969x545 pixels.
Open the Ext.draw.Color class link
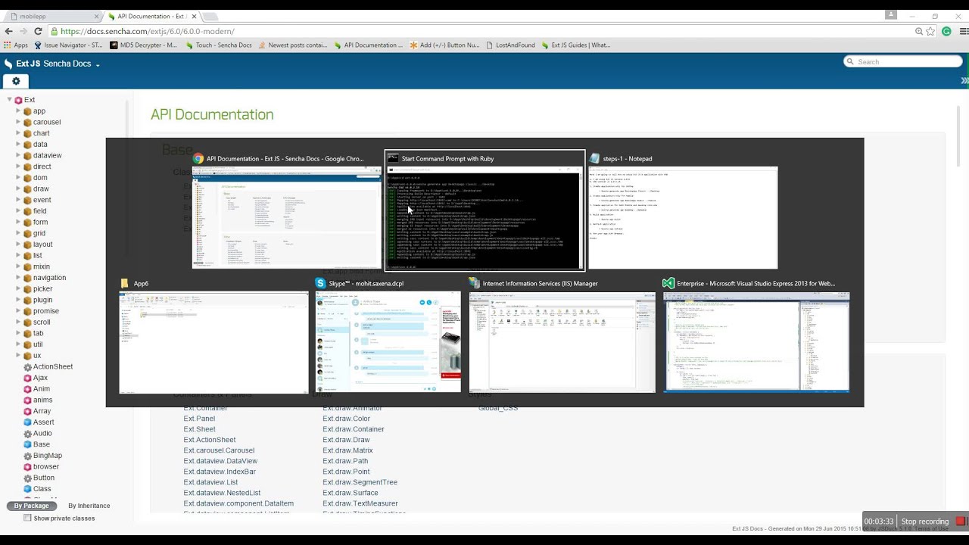(x=346, y=419)
